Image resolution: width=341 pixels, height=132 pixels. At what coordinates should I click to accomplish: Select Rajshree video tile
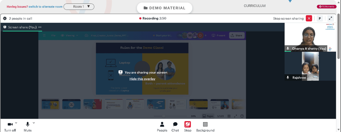(x=310, y=66)
